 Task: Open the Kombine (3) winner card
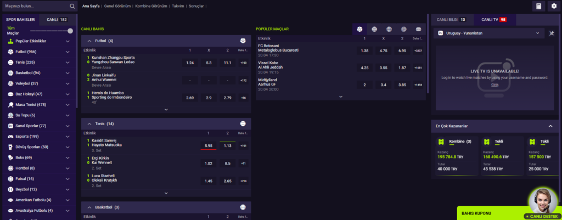pyautogui.click(x=457, y=156)
